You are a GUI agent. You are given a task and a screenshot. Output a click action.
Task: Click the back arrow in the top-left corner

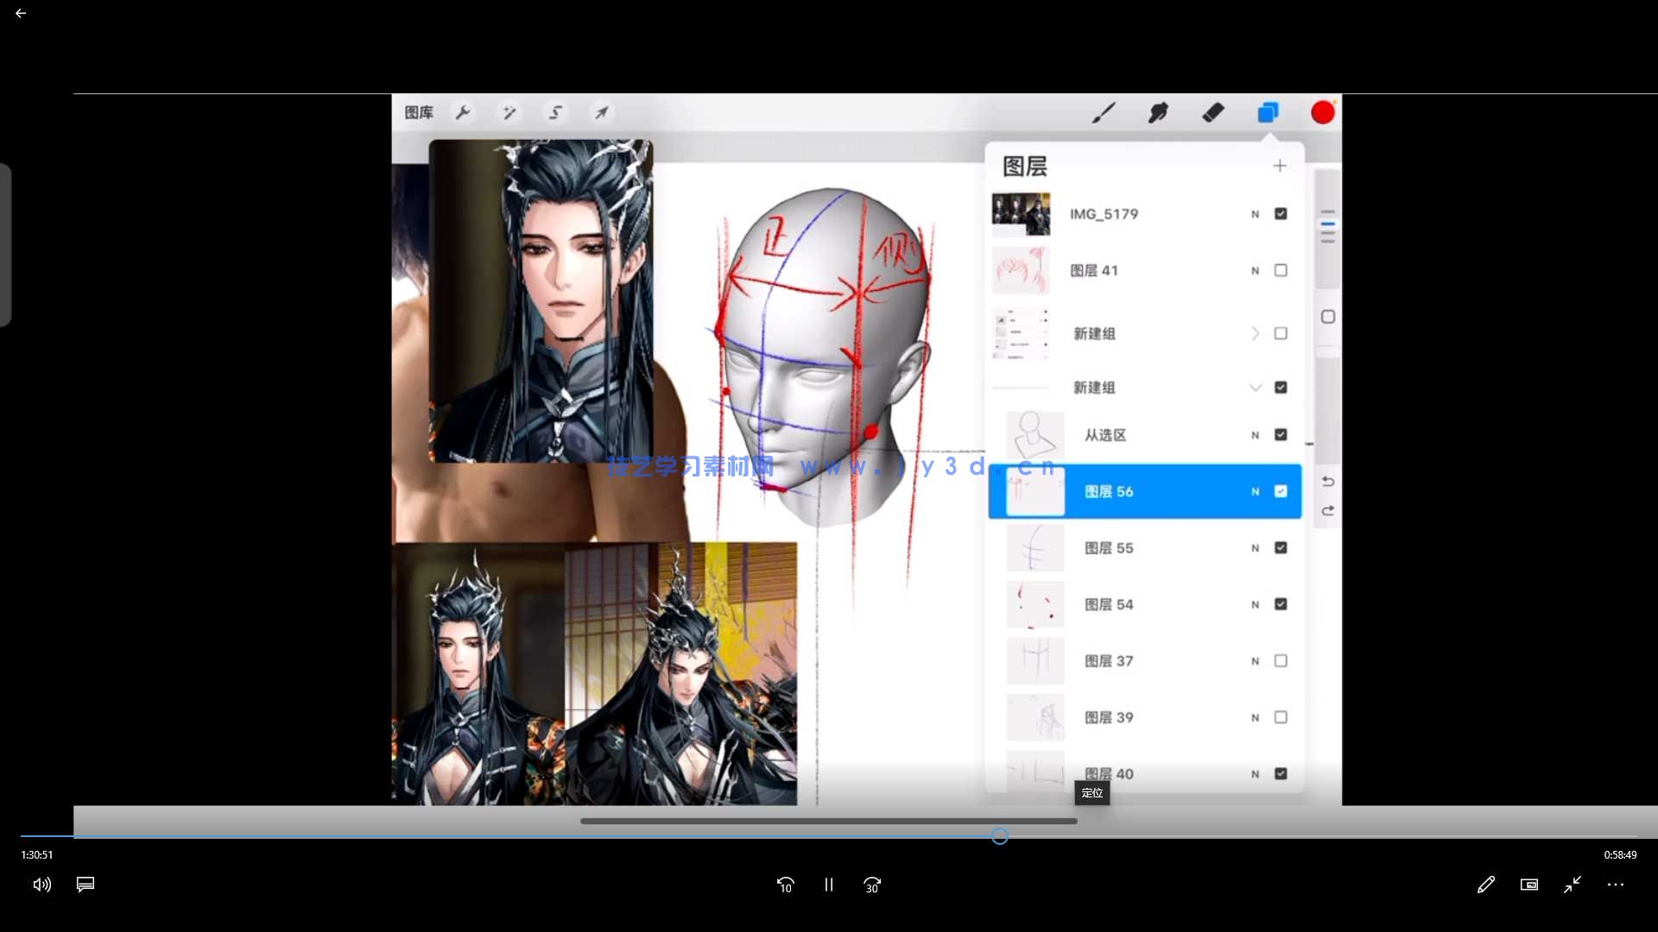pyautogui.click(x=21, y=14)
